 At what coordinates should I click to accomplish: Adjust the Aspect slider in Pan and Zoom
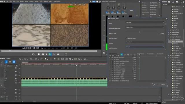(139, 32)
